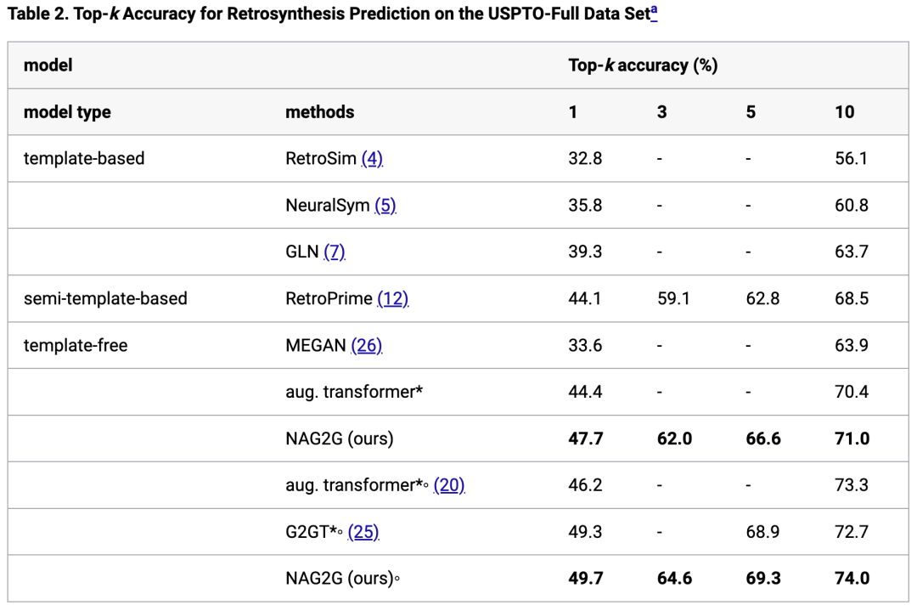Open aug. transformer reference (20) link
917x611 pixels.
[449, 485]
